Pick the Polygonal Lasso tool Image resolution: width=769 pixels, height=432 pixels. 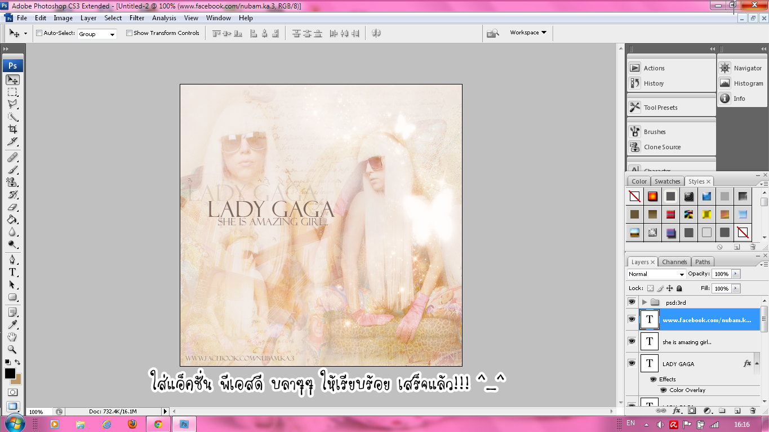point(12,105)
